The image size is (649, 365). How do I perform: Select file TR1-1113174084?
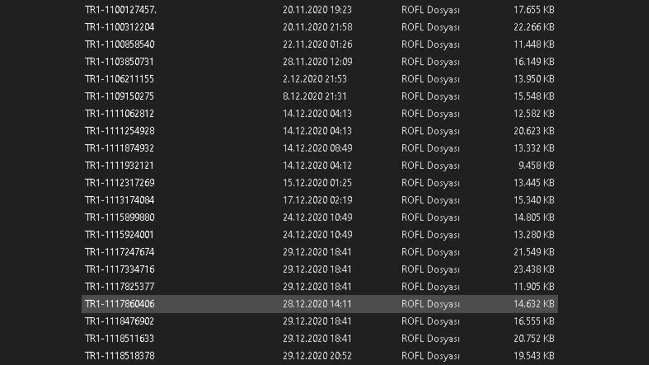(x=319, y=200)
